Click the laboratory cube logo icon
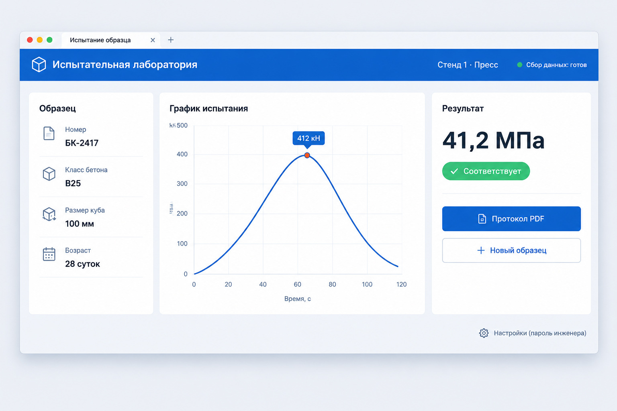 pyautogui.click(x=39, y=65)
